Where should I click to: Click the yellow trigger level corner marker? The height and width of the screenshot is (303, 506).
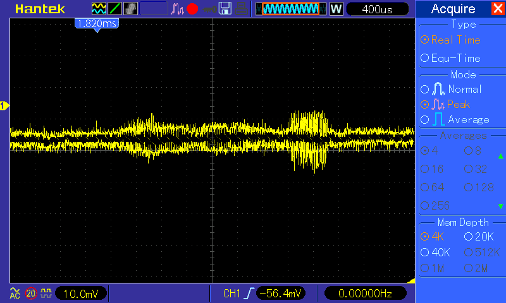(x=410, y=281)
